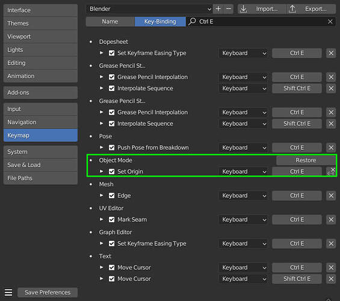Click the Dopesheet category heading
Screen dimensions: 340x301
point(113,42)
